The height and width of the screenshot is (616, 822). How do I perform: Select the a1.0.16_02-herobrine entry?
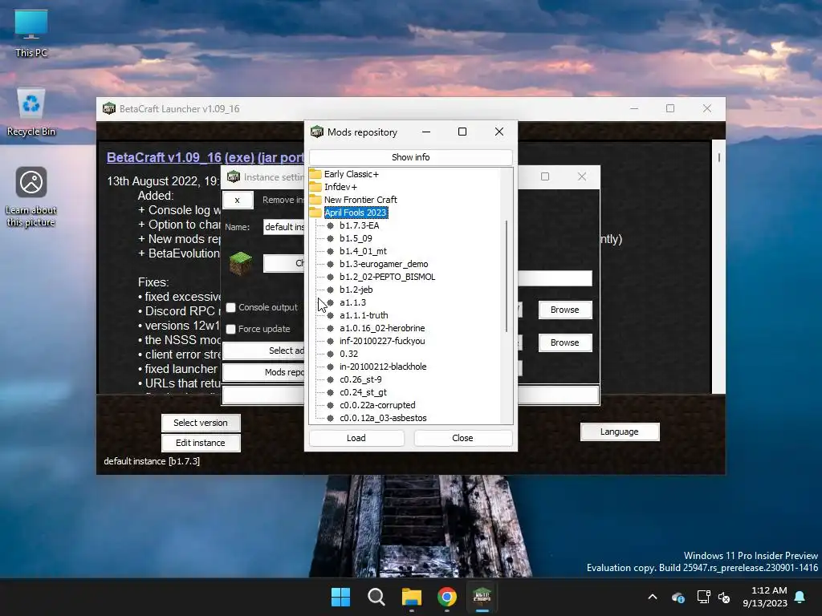[382, 328]
